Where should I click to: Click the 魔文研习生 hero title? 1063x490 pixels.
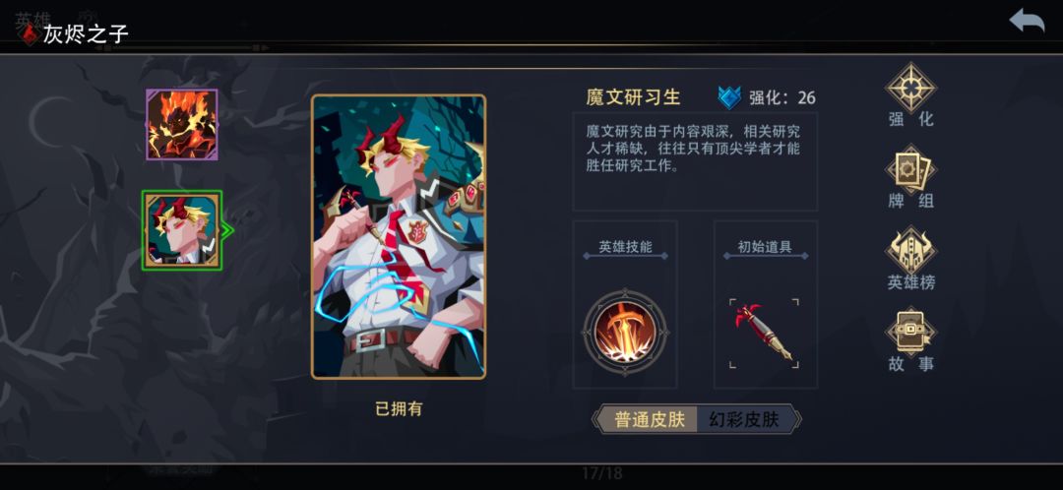click(633, 96)
